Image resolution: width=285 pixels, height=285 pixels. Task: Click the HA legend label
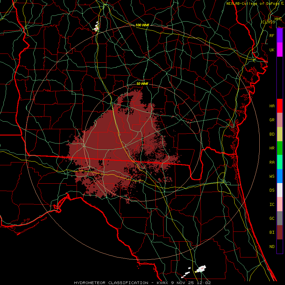(x=272, y=106)
